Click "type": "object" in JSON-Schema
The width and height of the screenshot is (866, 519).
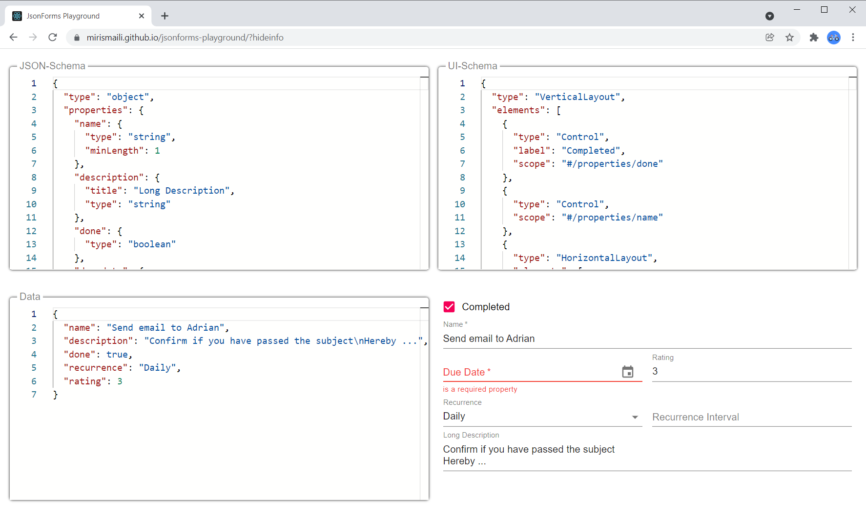pyautogui.click(x=109, y=97)
